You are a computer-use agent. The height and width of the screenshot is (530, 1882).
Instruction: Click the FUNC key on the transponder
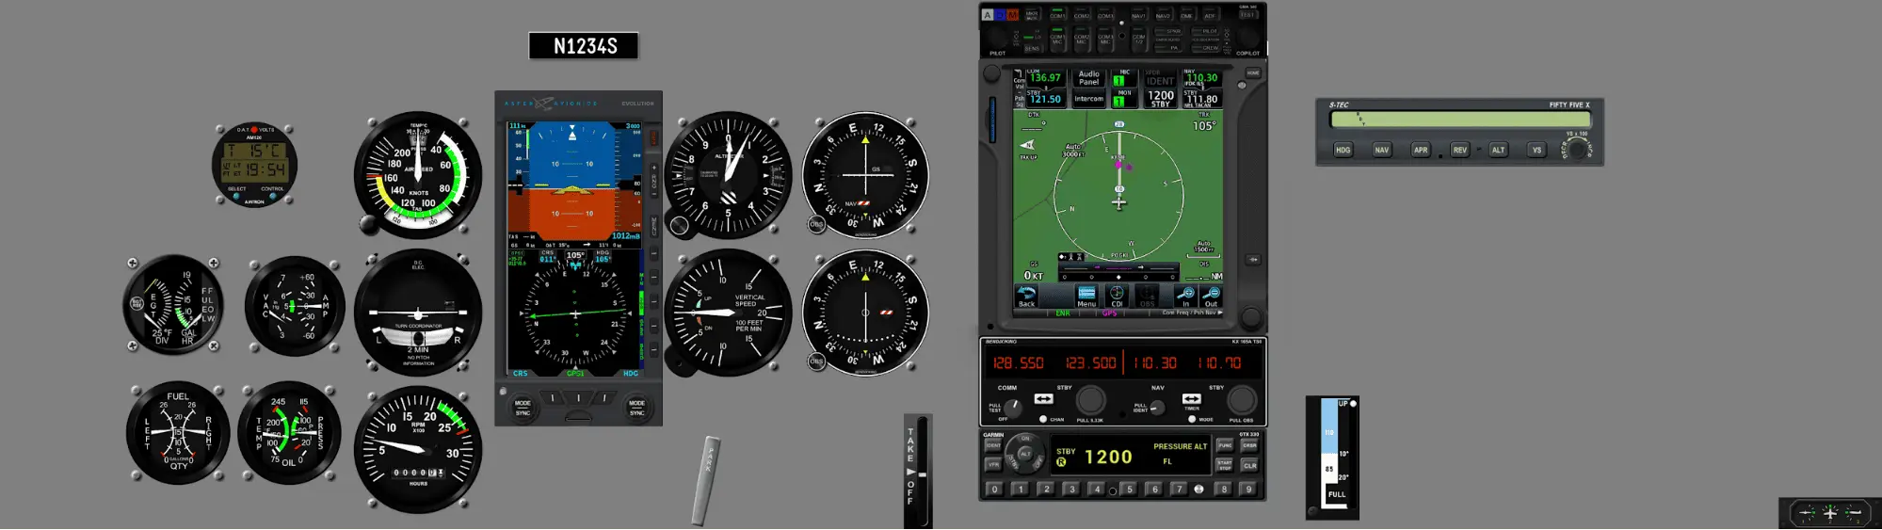click(1225, 445)
